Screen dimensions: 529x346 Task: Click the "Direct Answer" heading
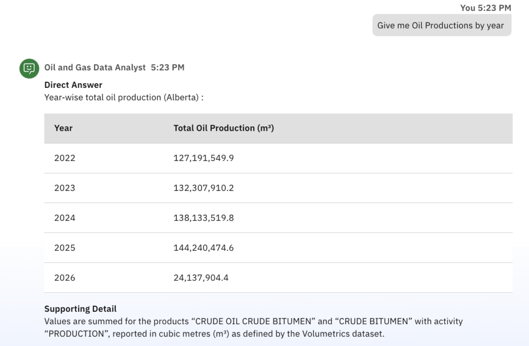coord(73,85)
